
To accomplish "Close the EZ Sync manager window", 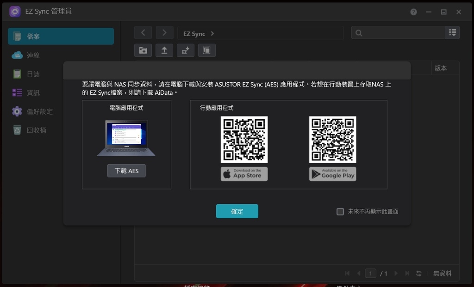I will pyautogui.click(x=459, y=12).
